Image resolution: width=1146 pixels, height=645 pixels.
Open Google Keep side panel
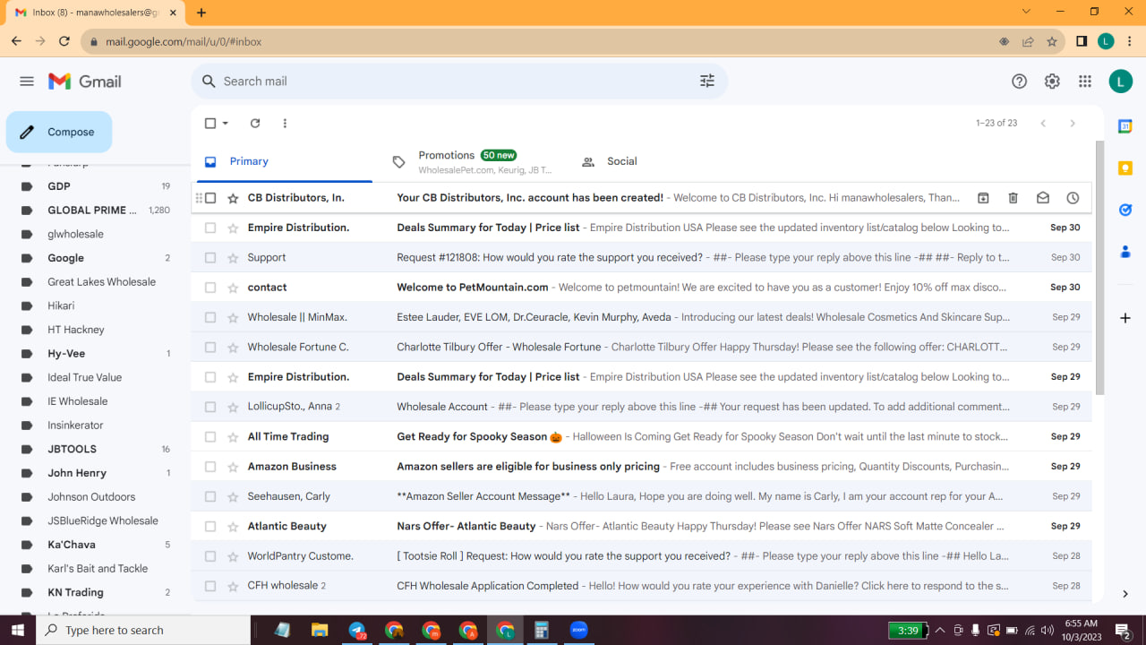(x=1125, y=168)
